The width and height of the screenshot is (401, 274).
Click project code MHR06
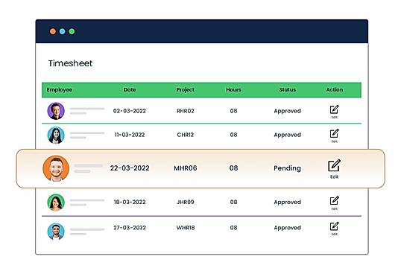(x=186, y=168)
